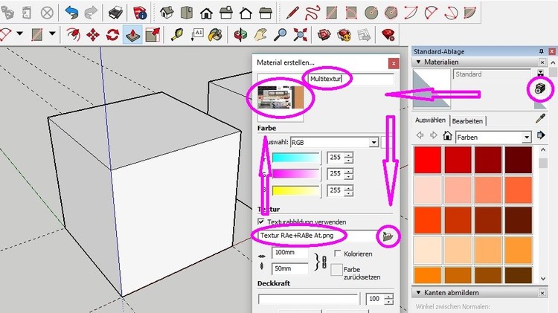Pin the Standard-Ablage tray
The image size is (558, 313).
pos(542,51)
